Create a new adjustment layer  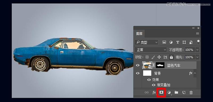(169, 92)
